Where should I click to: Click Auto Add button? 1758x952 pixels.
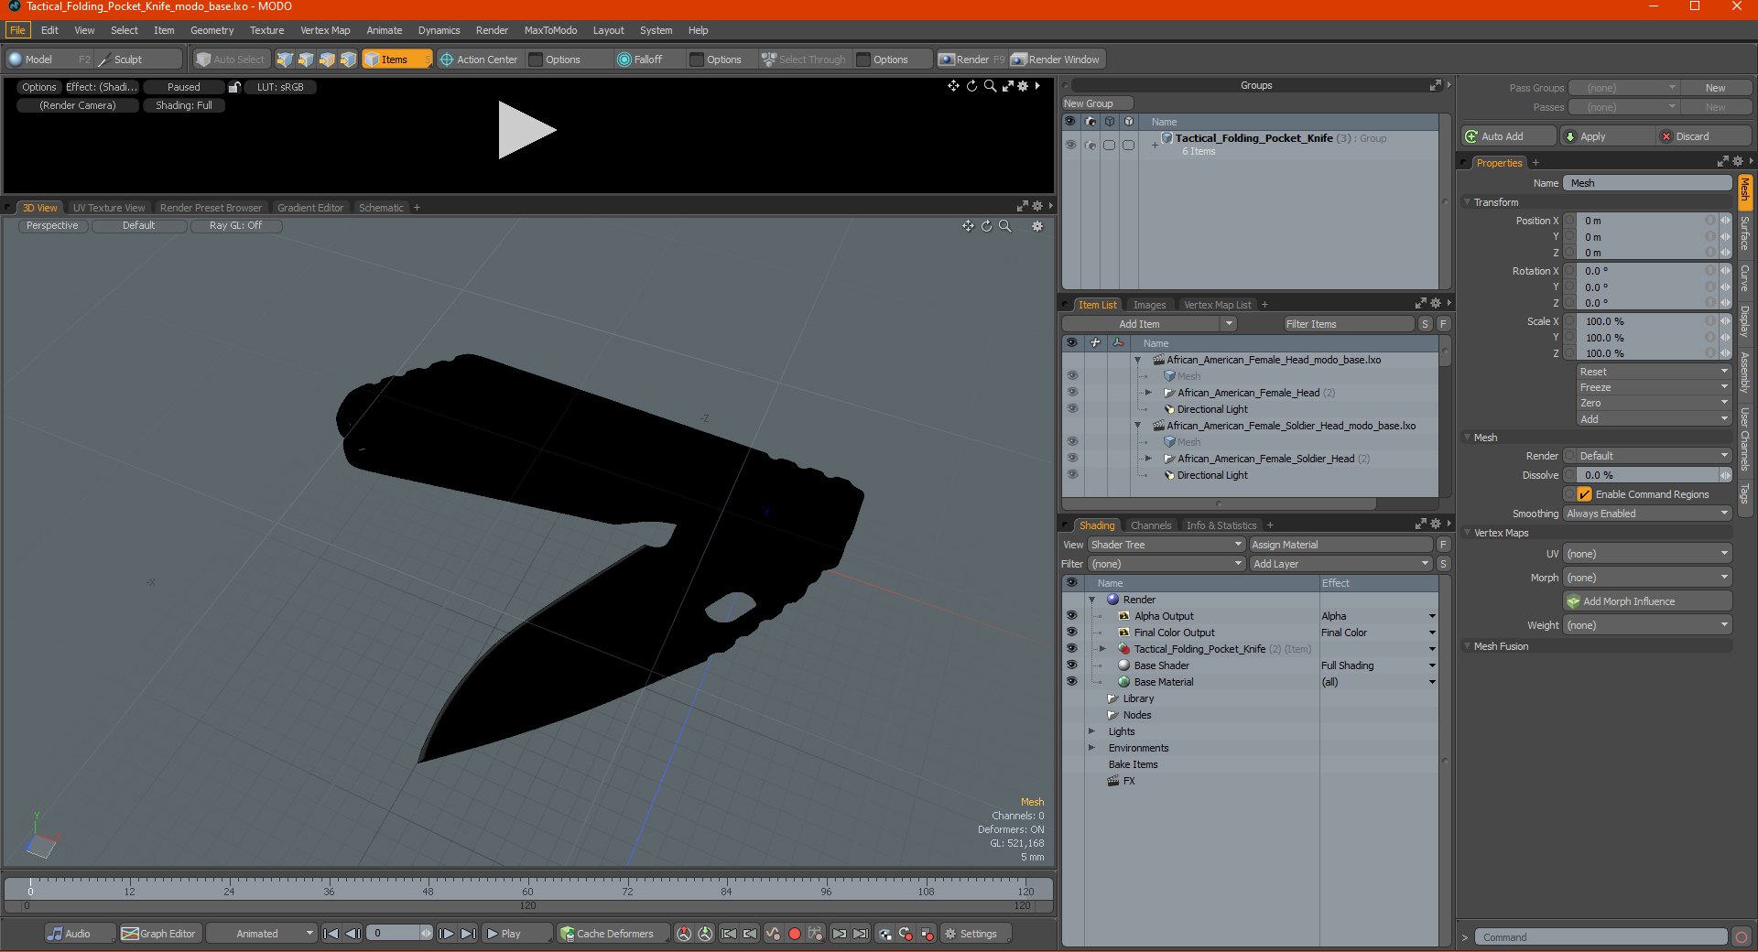tap(1508, 136)
